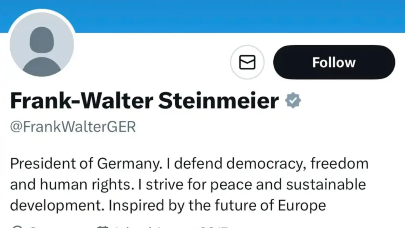
Task: Click bio line mentioning future of Europe
Action: coord(168,205)
